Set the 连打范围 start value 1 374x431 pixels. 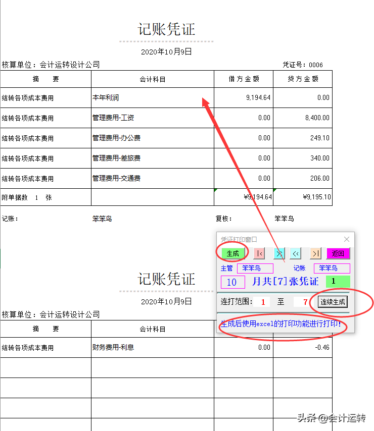(262, 302)
